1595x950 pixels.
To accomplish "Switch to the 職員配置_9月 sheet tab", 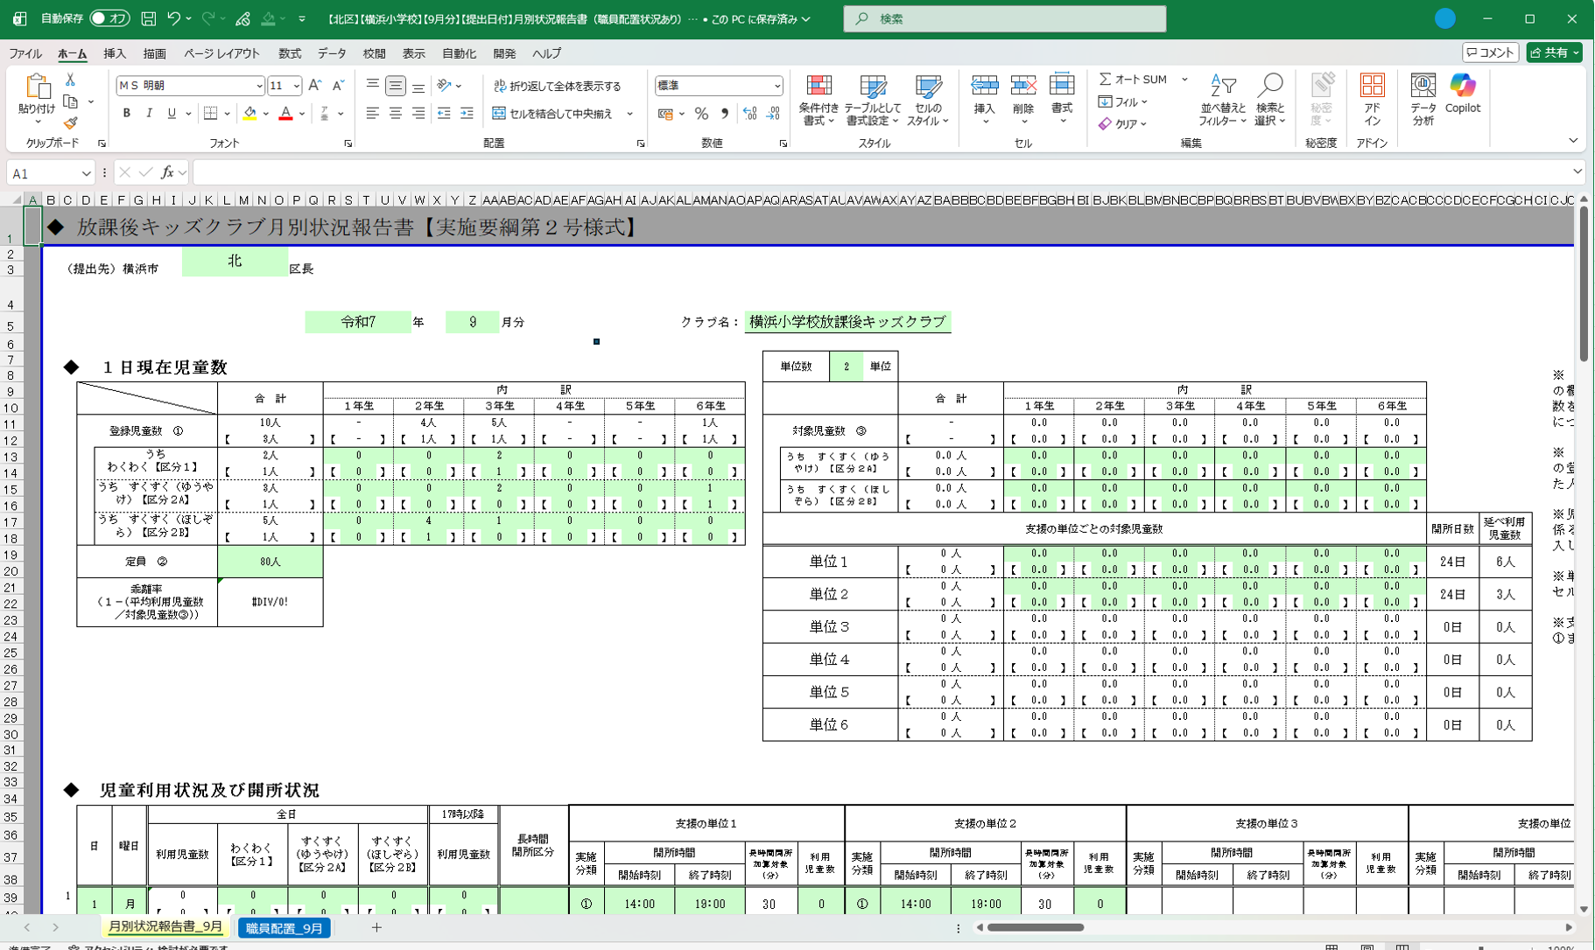I will (x=285, y=928).
